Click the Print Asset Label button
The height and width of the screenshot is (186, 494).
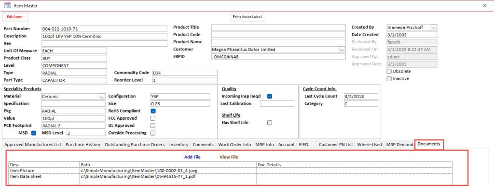(x=247, y=17)
